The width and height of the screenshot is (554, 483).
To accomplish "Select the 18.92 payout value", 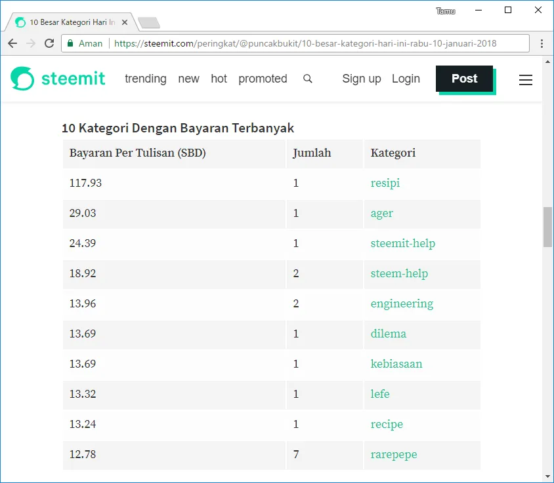I will tap(83, 273).
